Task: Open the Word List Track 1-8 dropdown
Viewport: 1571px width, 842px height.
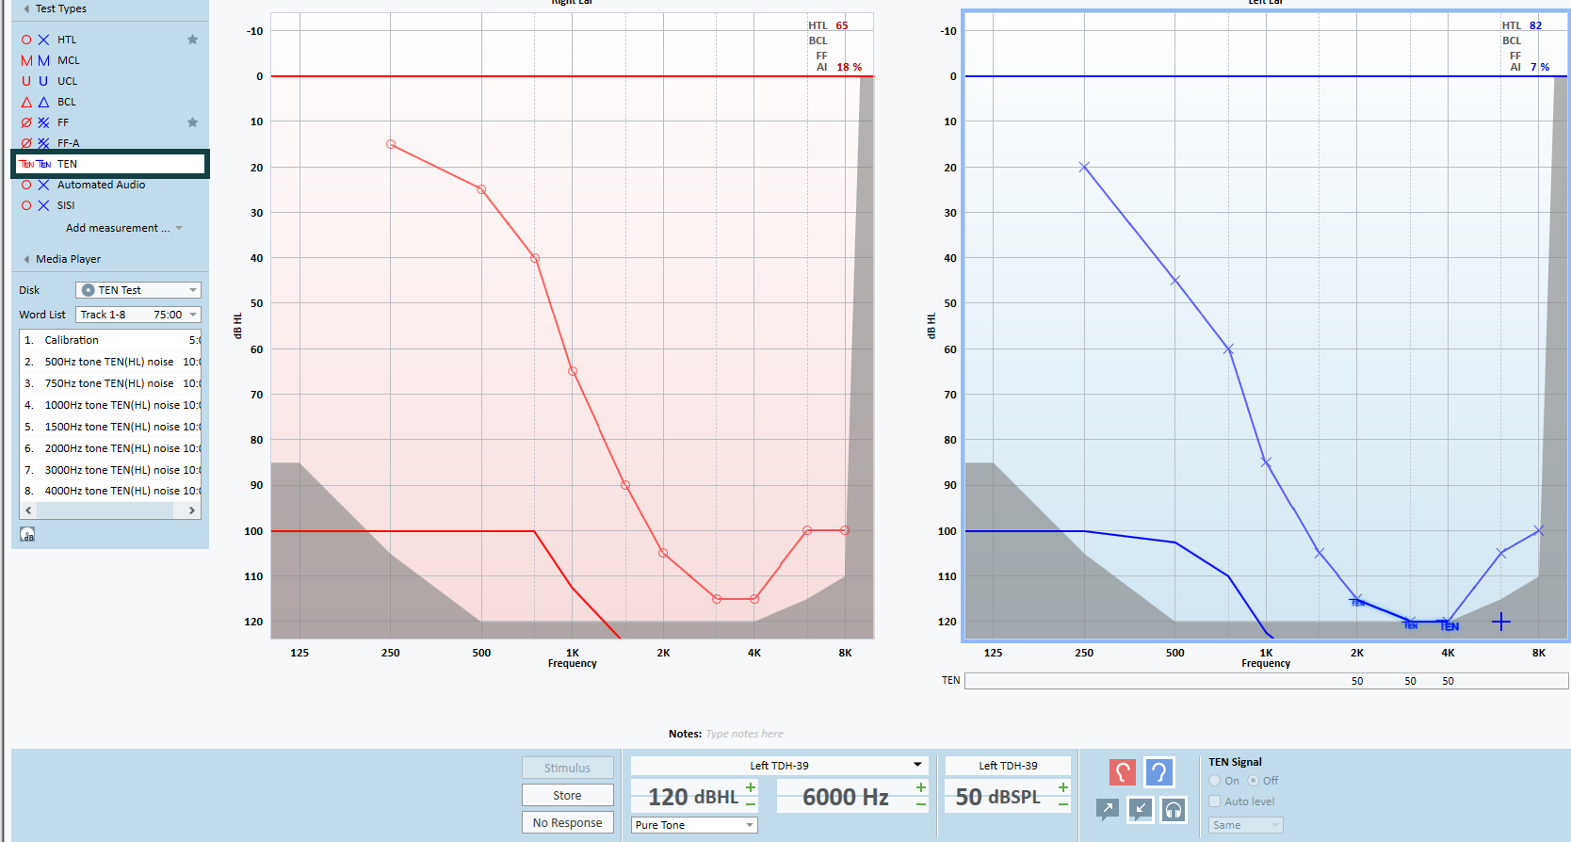Action: [138, 315]
